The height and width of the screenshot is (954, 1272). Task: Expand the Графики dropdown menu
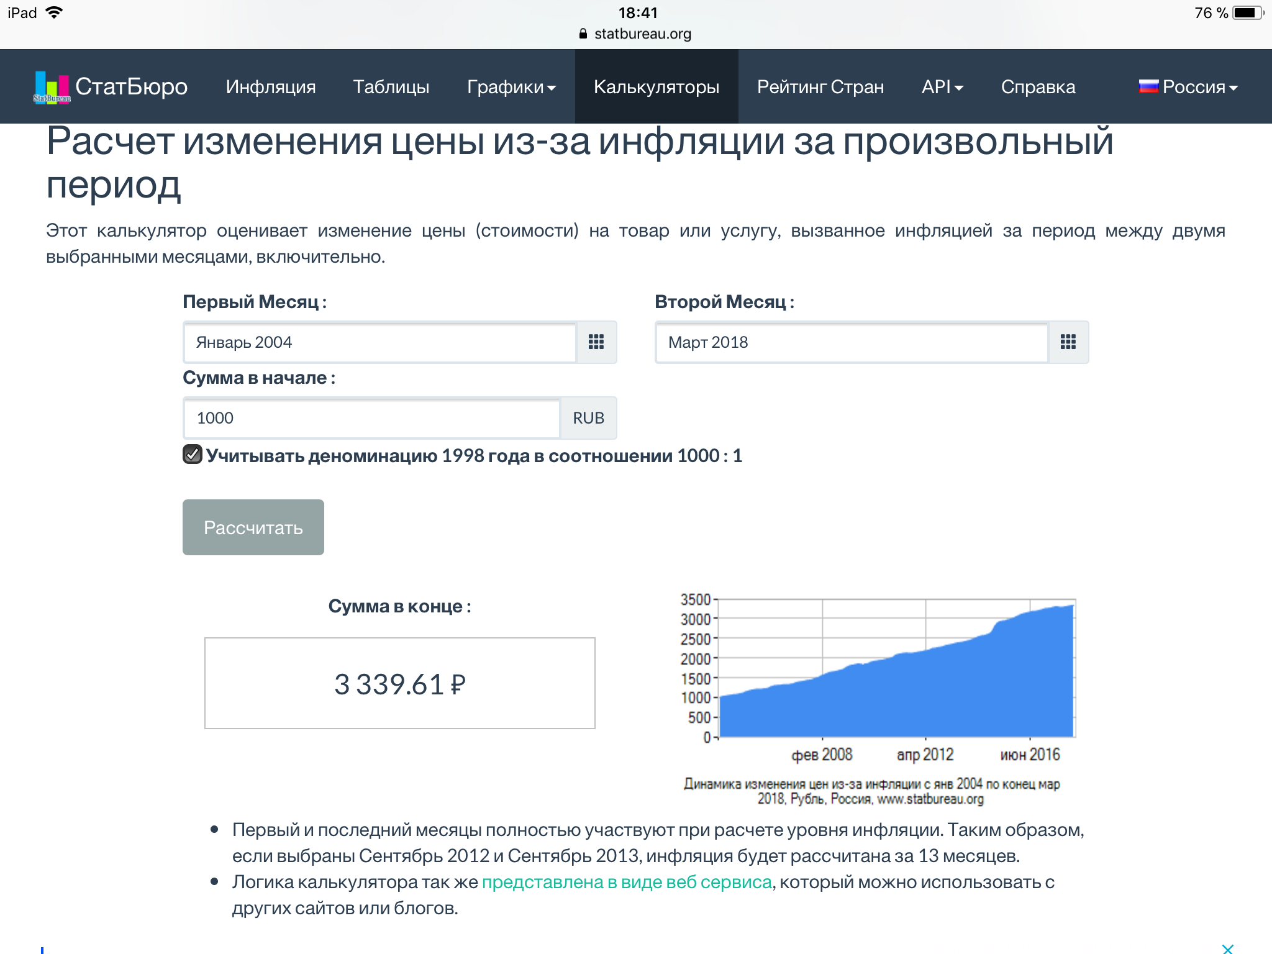[511, 87]
